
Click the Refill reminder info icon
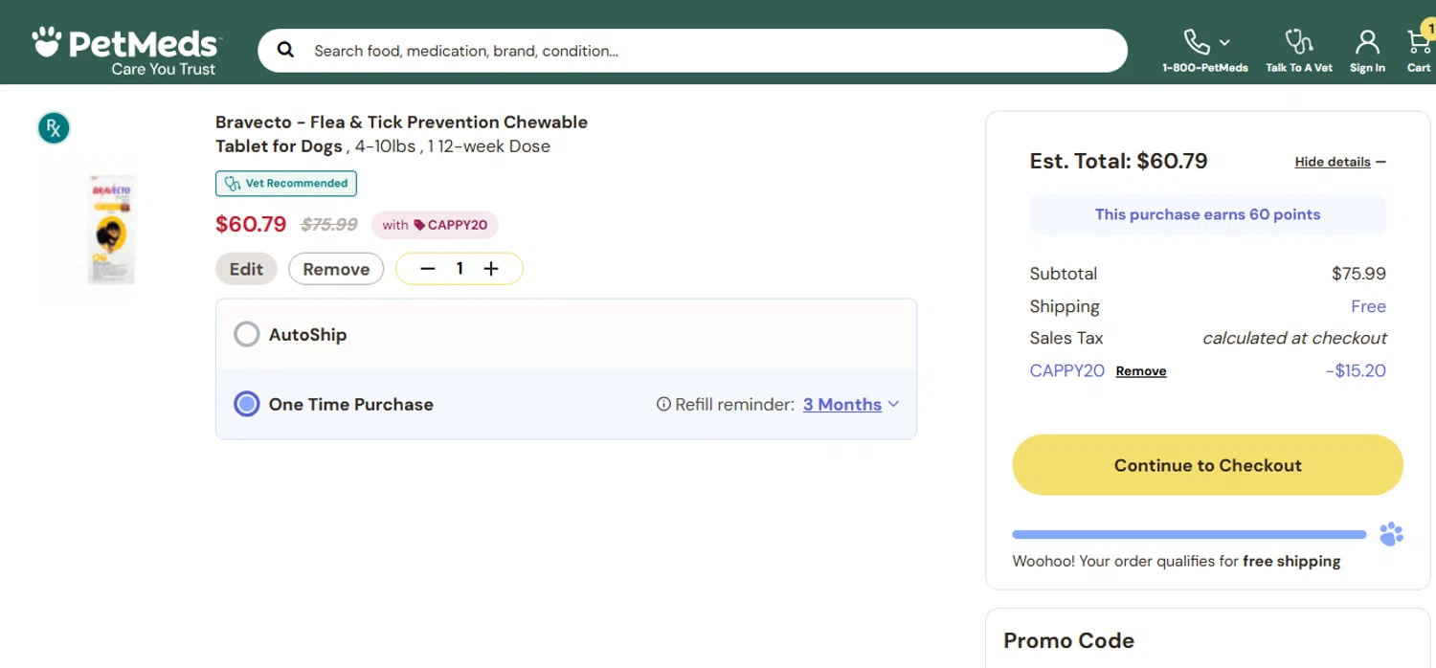pos(663,404)
